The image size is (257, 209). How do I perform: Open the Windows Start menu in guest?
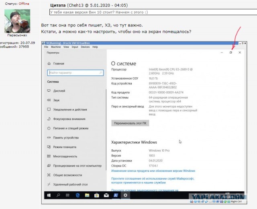(49, 195)
